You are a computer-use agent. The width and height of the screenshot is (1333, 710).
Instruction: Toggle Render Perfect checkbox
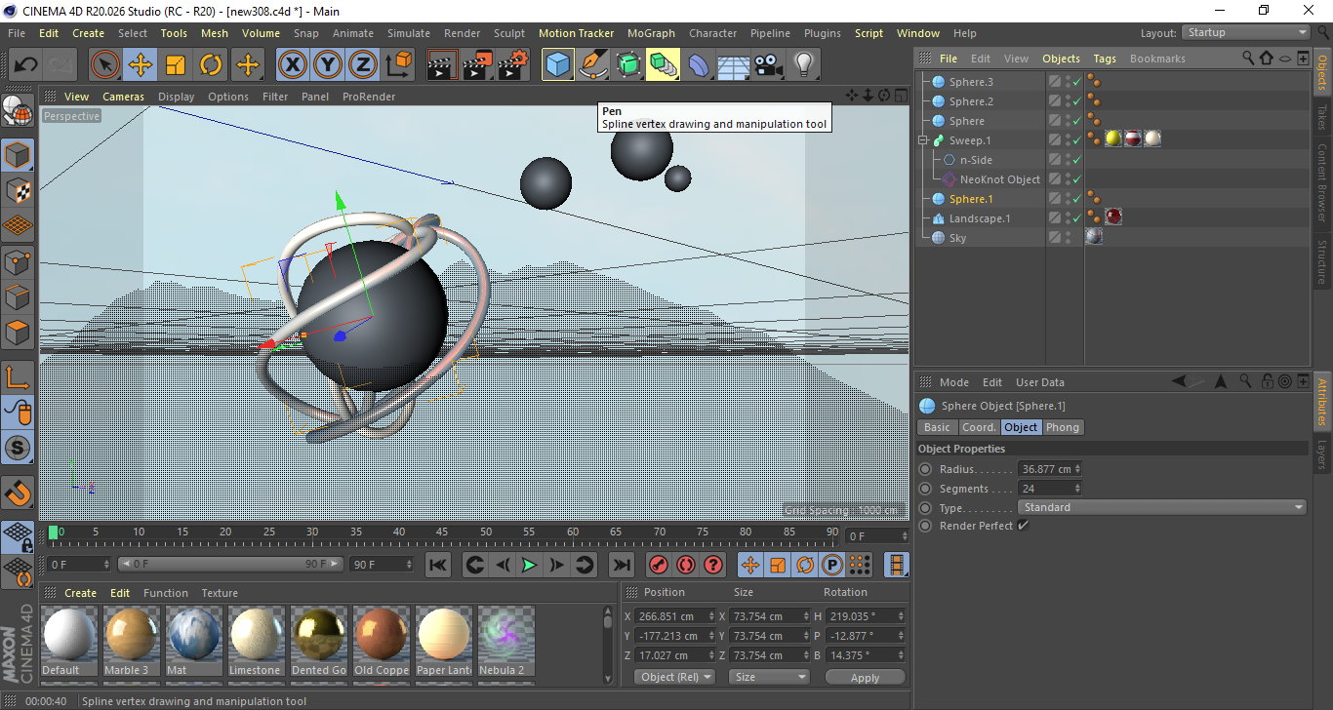[x=1023, y=526]
